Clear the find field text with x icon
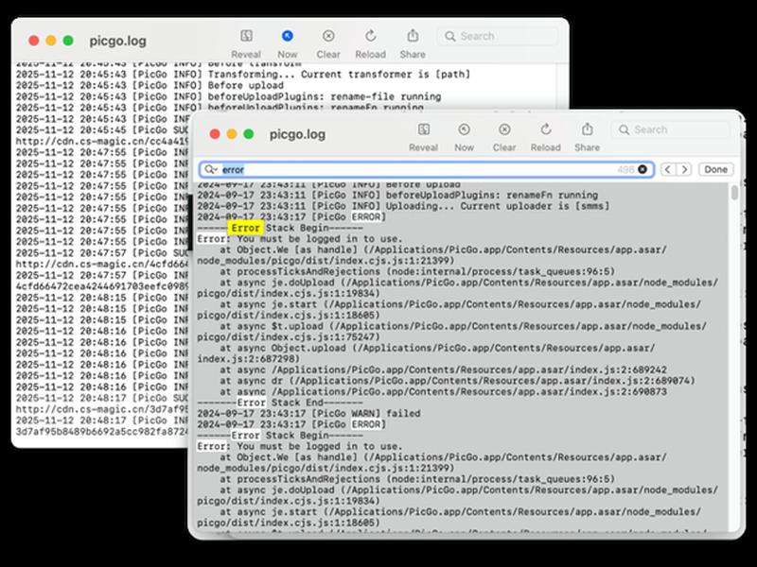The image size is (757, 567). pyautogui.click(x=643, y=169)
